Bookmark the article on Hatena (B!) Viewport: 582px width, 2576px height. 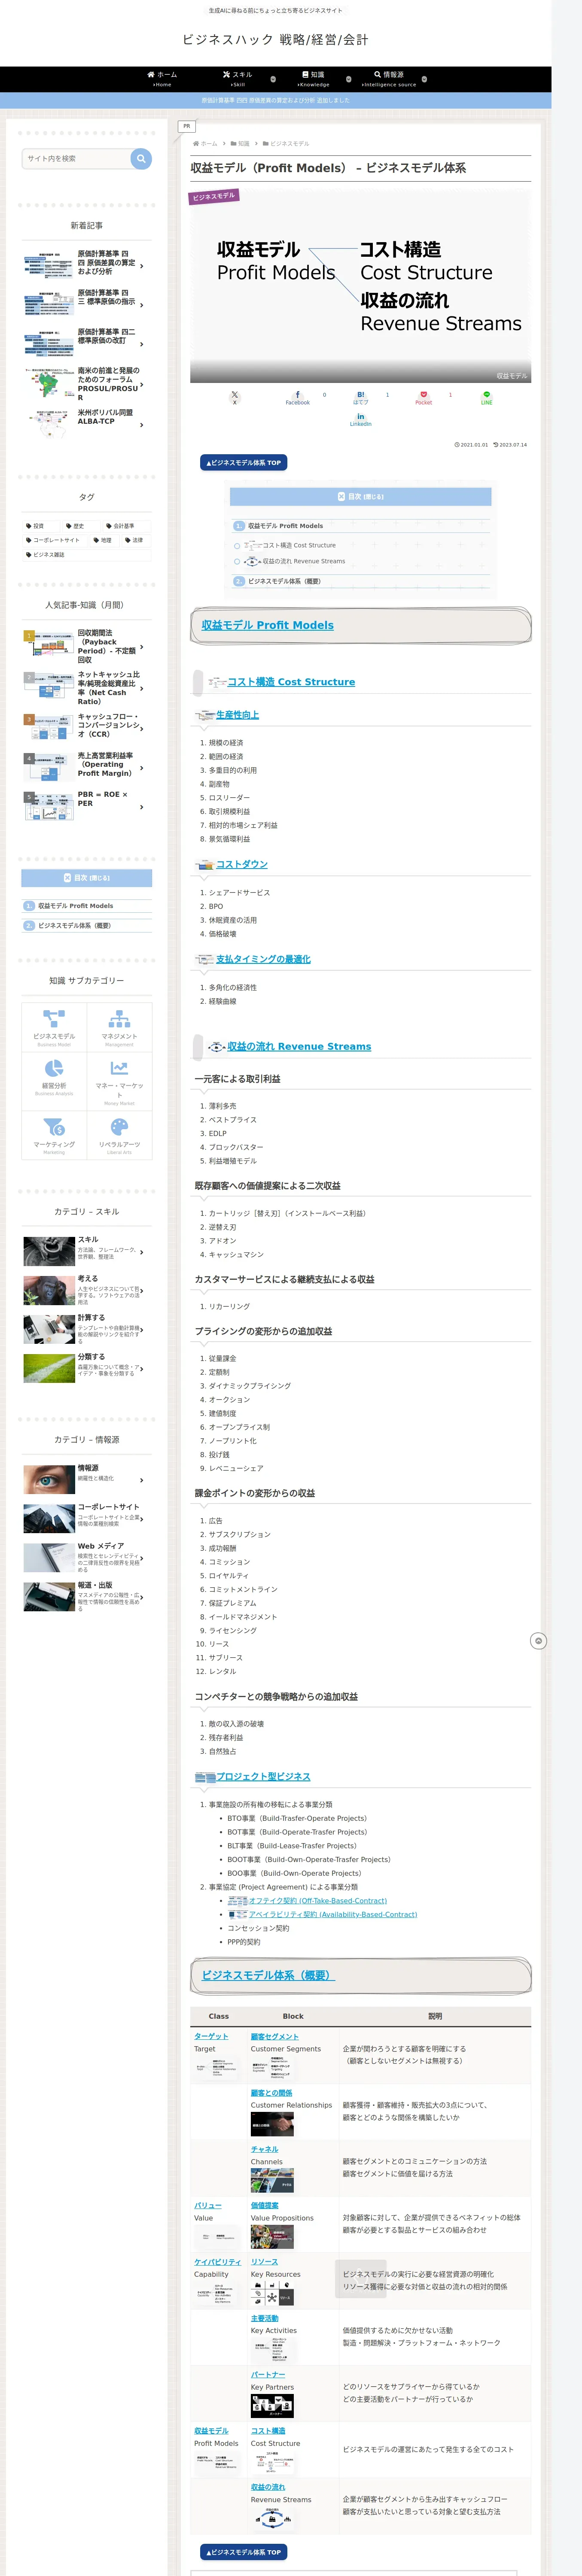[x=360, y=398]
